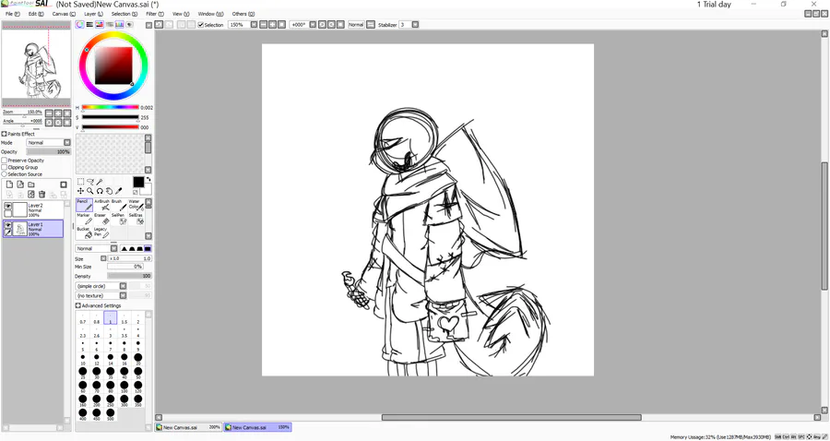830x441 pixels.
Task: Select the SelEras tool
Action: tap(136, 219)
